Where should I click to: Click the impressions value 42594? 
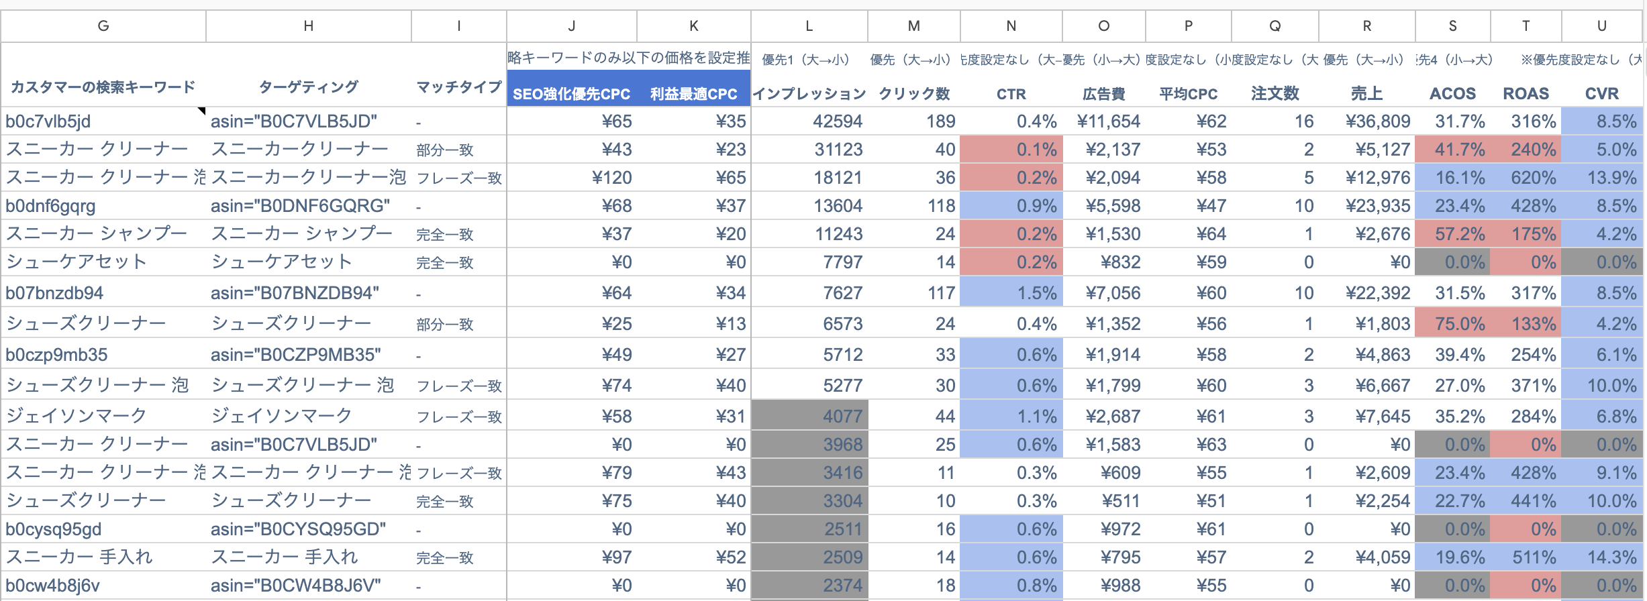809,121
